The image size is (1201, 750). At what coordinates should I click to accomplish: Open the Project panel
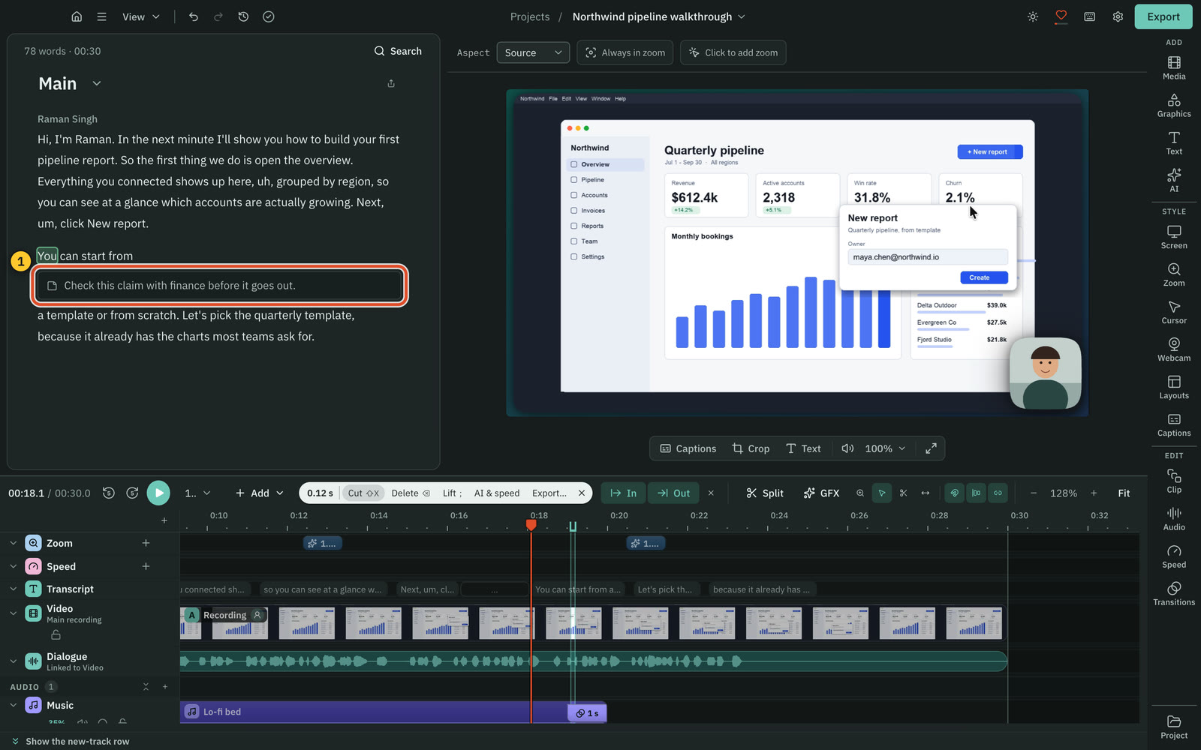tap(1174, 727)
